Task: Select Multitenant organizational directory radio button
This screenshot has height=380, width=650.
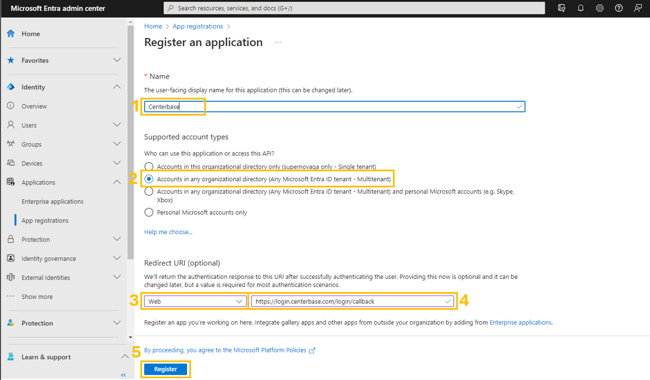Action: [x=149, y=179]
